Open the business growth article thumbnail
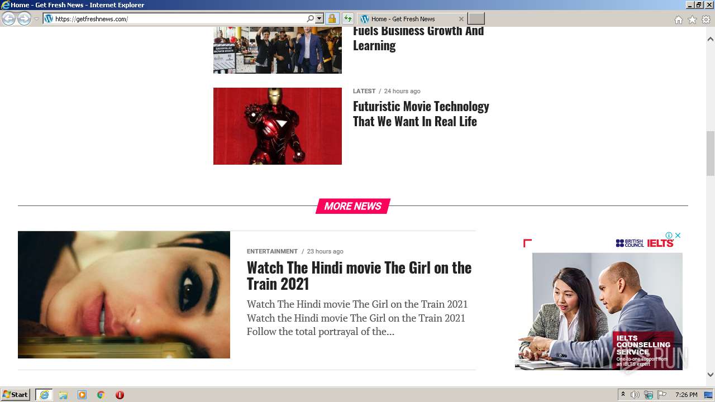The width and height of the screenshot is (715, 402). pyautogui.click(x=278, y=50)
